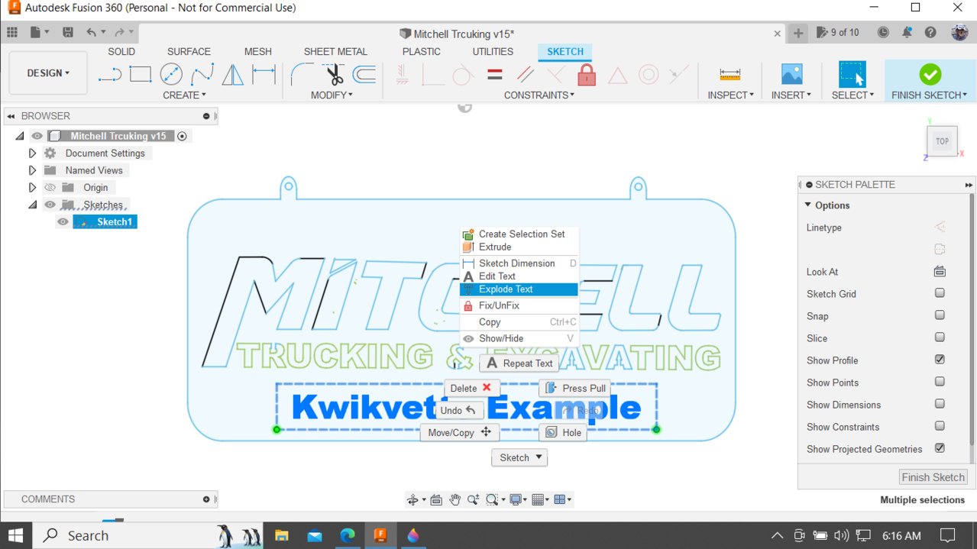Screen dimensions: 977x549
Task: Click the Orbit tool in the navigation bar
Action: click(x=413, y=499)
